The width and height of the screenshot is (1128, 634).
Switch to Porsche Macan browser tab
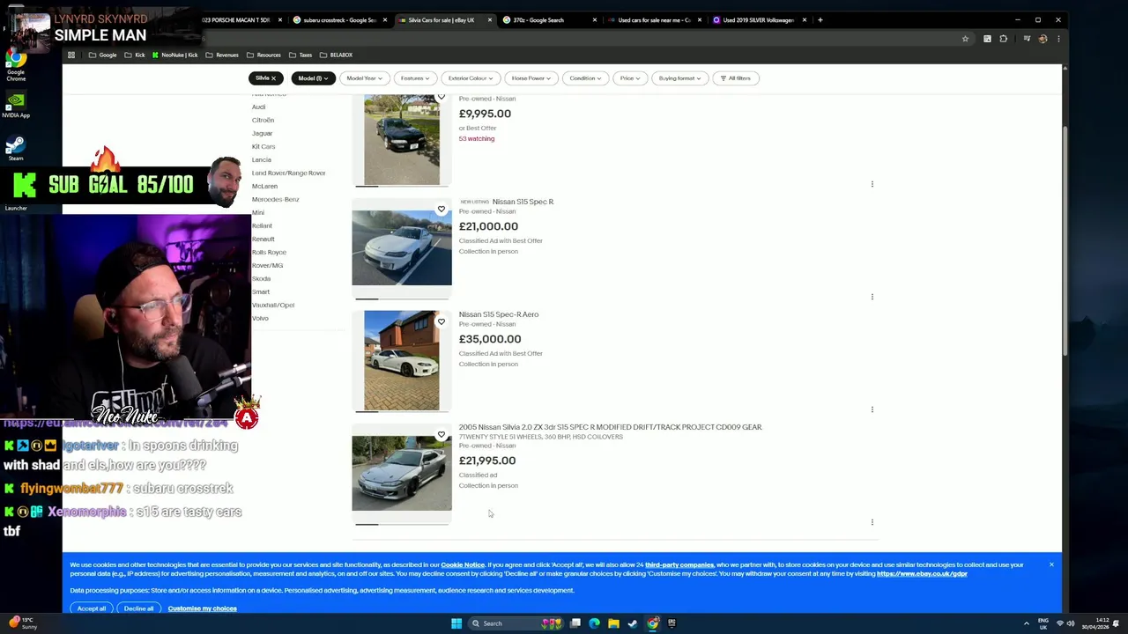(x=238, y=20)
